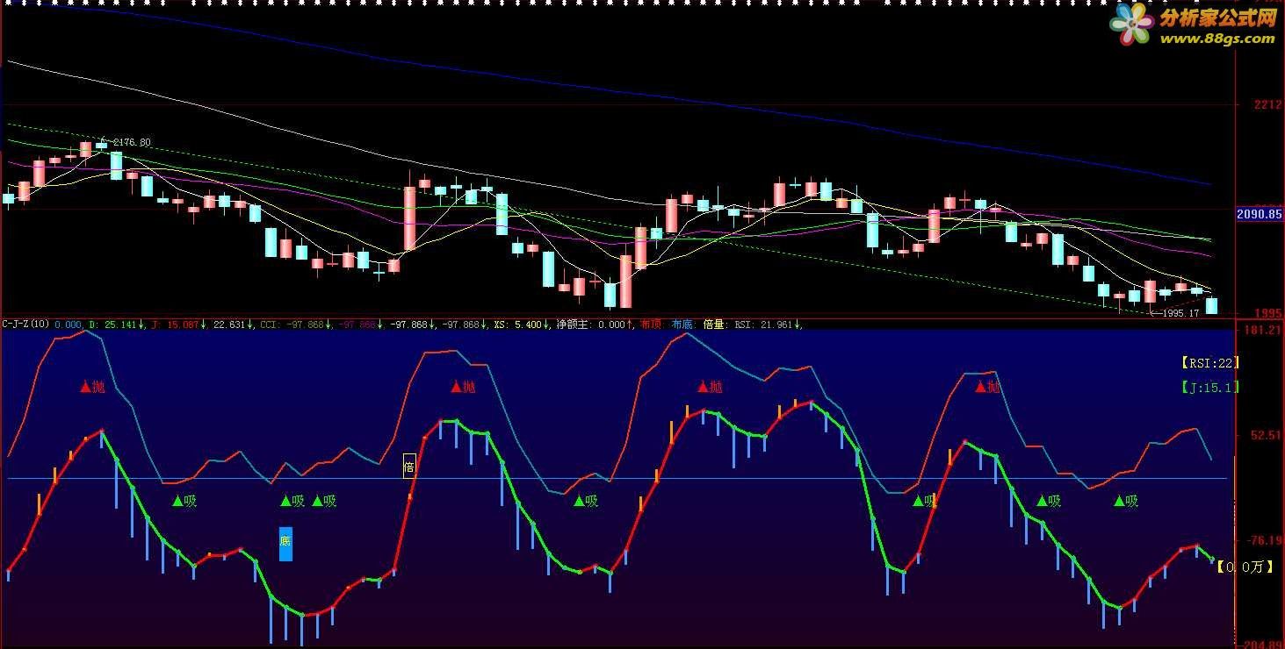Click the 【0.0万】 value label
Viewport: 1285px width, 649px height.
(1245, 567)
